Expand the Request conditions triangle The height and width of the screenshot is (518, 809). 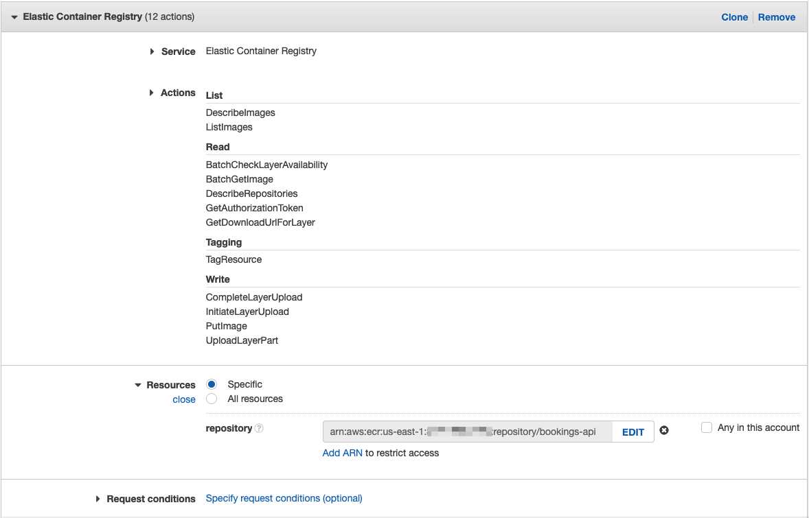pyautogui.click(x=98, y=499)
